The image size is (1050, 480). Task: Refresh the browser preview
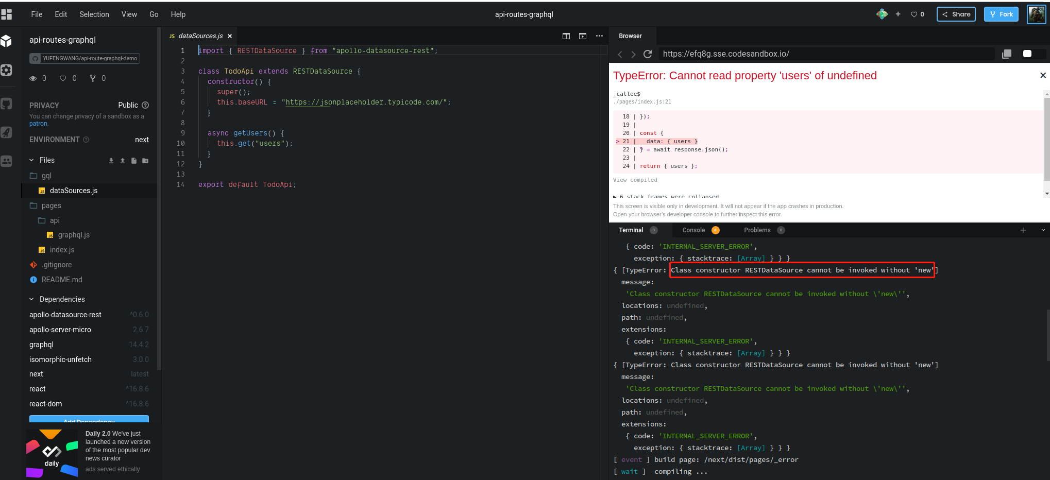coord(648,54)
